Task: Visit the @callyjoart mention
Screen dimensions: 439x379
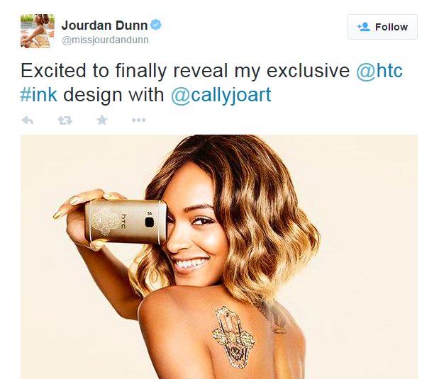Action: pyautogui.click(x=221, y=95)
